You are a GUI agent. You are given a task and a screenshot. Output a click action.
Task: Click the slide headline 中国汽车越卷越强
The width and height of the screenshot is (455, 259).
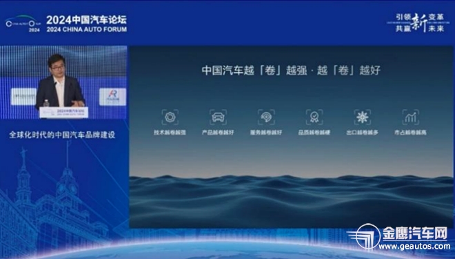(291, 70)
